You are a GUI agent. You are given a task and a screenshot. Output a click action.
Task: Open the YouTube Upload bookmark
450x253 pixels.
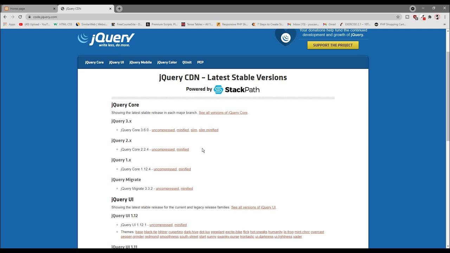[35, 24]
